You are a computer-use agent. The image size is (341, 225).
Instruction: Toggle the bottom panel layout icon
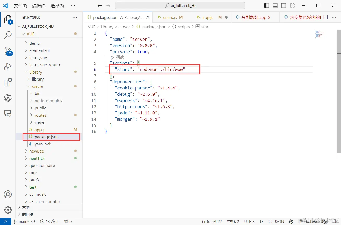(275, 6)
